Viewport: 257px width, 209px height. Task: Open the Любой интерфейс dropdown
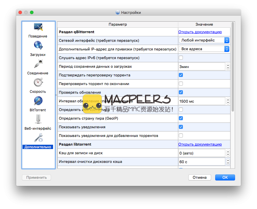click(x=204, y=40)
